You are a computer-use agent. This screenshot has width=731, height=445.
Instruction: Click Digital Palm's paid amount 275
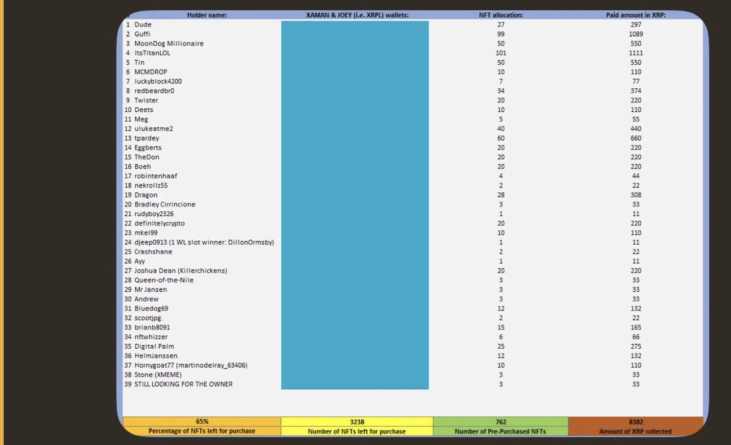635,346
